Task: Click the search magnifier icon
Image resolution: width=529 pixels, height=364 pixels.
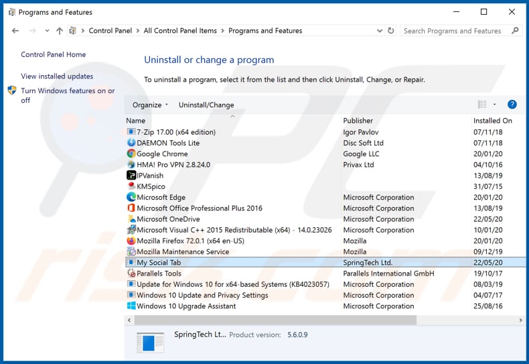Action: 515,31
